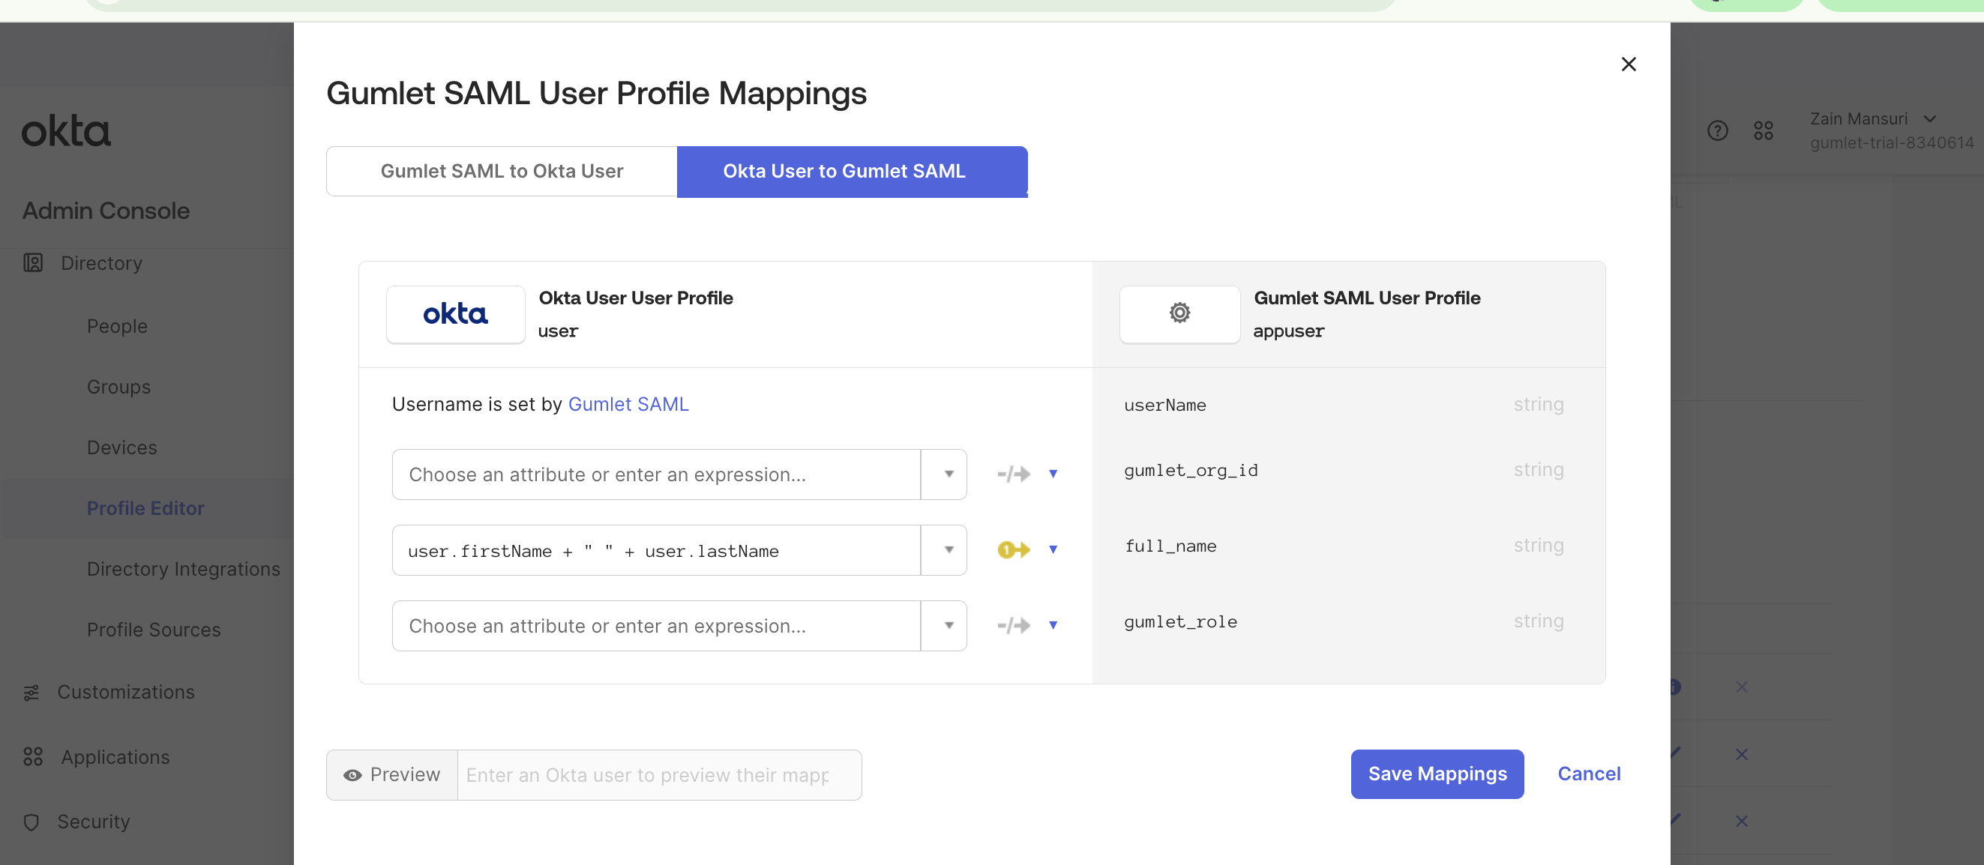Viewport: 1984px width, 865px height.
Task: Open mapping options caret for gumlet_org_id
Action: [1053, 474]
